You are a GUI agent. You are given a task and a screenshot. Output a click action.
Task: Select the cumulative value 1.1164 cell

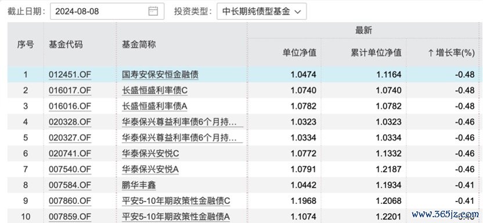389,74
